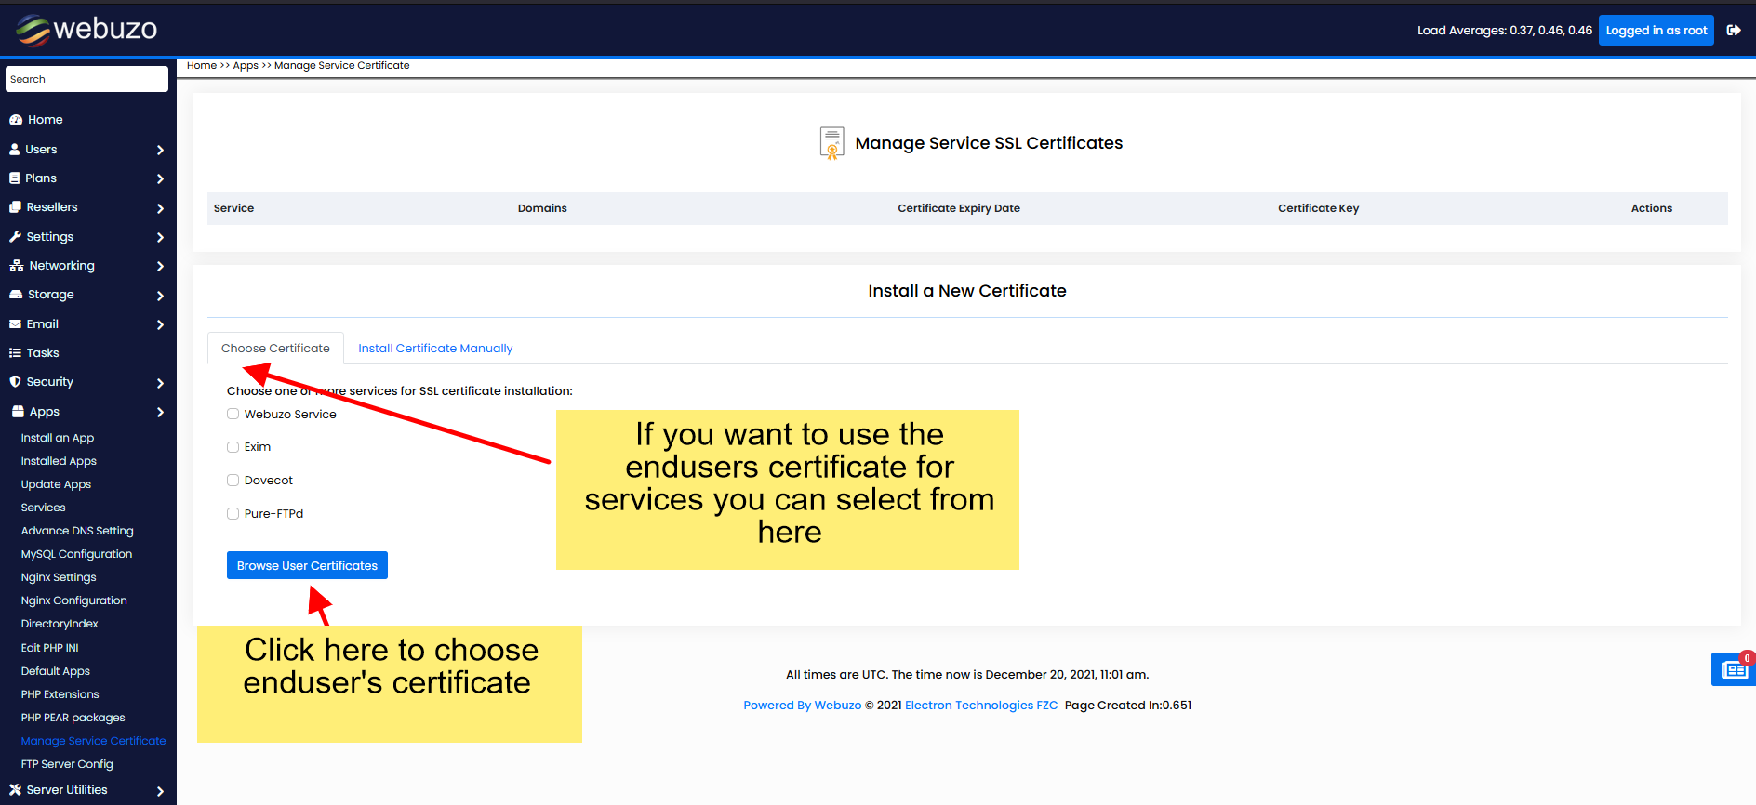Viewport: 1756px width, 805px height.
Task: Expand the Users menu chevron
Action: pyautogui.click(x=160, y=150)
